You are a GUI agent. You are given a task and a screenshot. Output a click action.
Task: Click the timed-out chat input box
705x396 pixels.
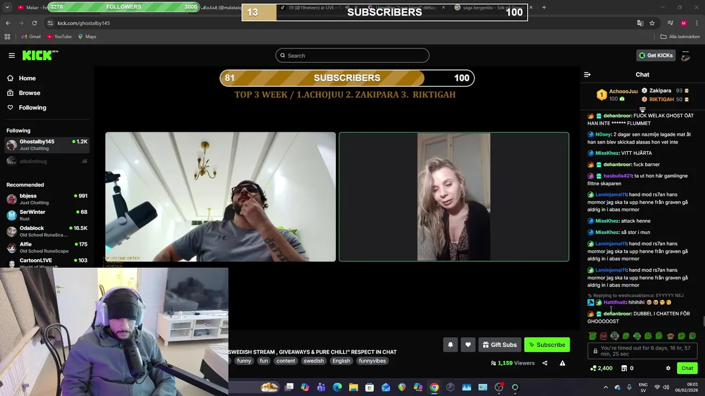pyautogui.click(x=643, y=351)
